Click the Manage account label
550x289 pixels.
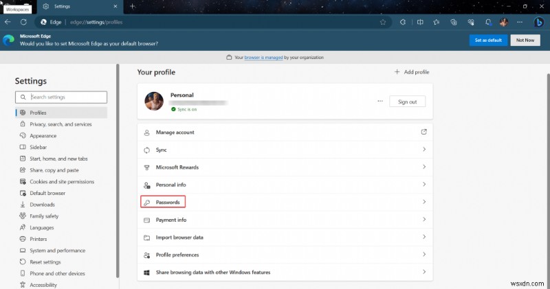[175, 132]
